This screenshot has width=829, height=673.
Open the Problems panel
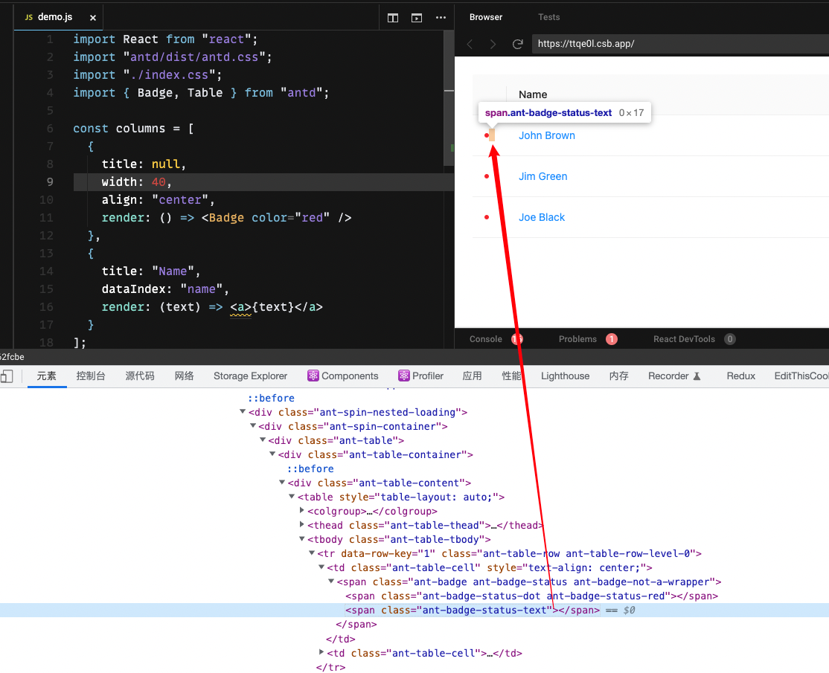click(577, 339)
